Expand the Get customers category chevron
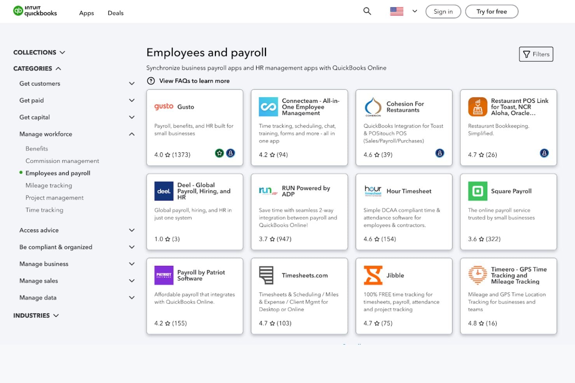The image size is (575, 383). tap(132, 83)
